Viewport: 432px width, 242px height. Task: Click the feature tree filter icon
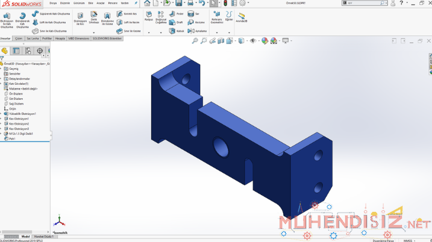click(x=2, y=58)
